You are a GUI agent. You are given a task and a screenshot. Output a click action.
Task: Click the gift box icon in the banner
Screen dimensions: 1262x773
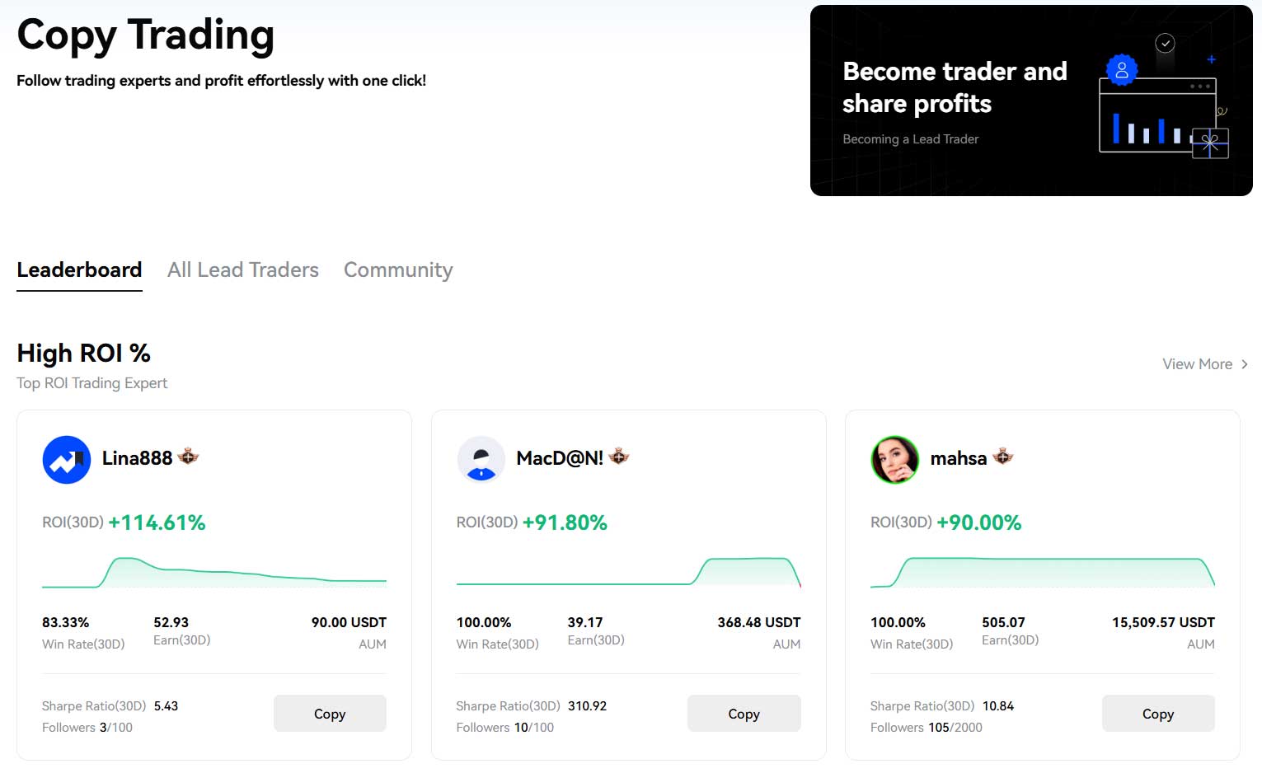1209,143
